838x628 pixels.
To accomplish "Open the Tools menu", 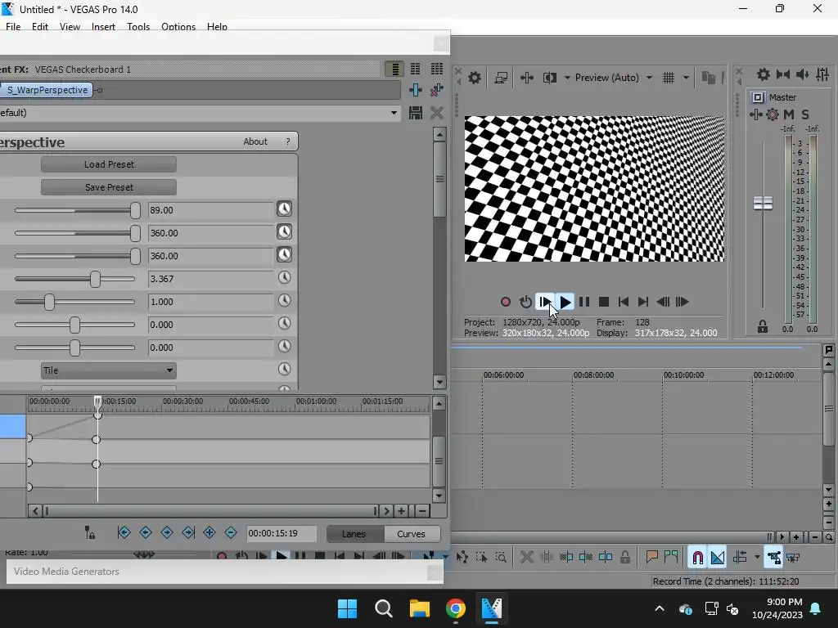I will coord(138,27).
